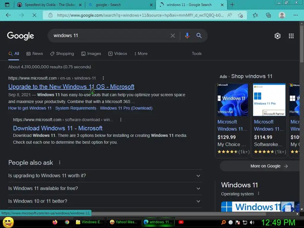Open the browser profile avatar
Screen dimensions: 304x228
(282, 15)
